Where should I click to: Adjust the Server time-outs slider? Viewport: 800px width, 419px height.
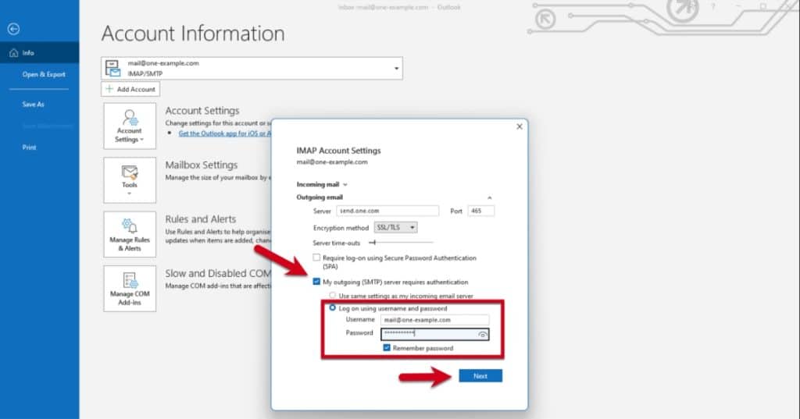(x=401, y=243)
